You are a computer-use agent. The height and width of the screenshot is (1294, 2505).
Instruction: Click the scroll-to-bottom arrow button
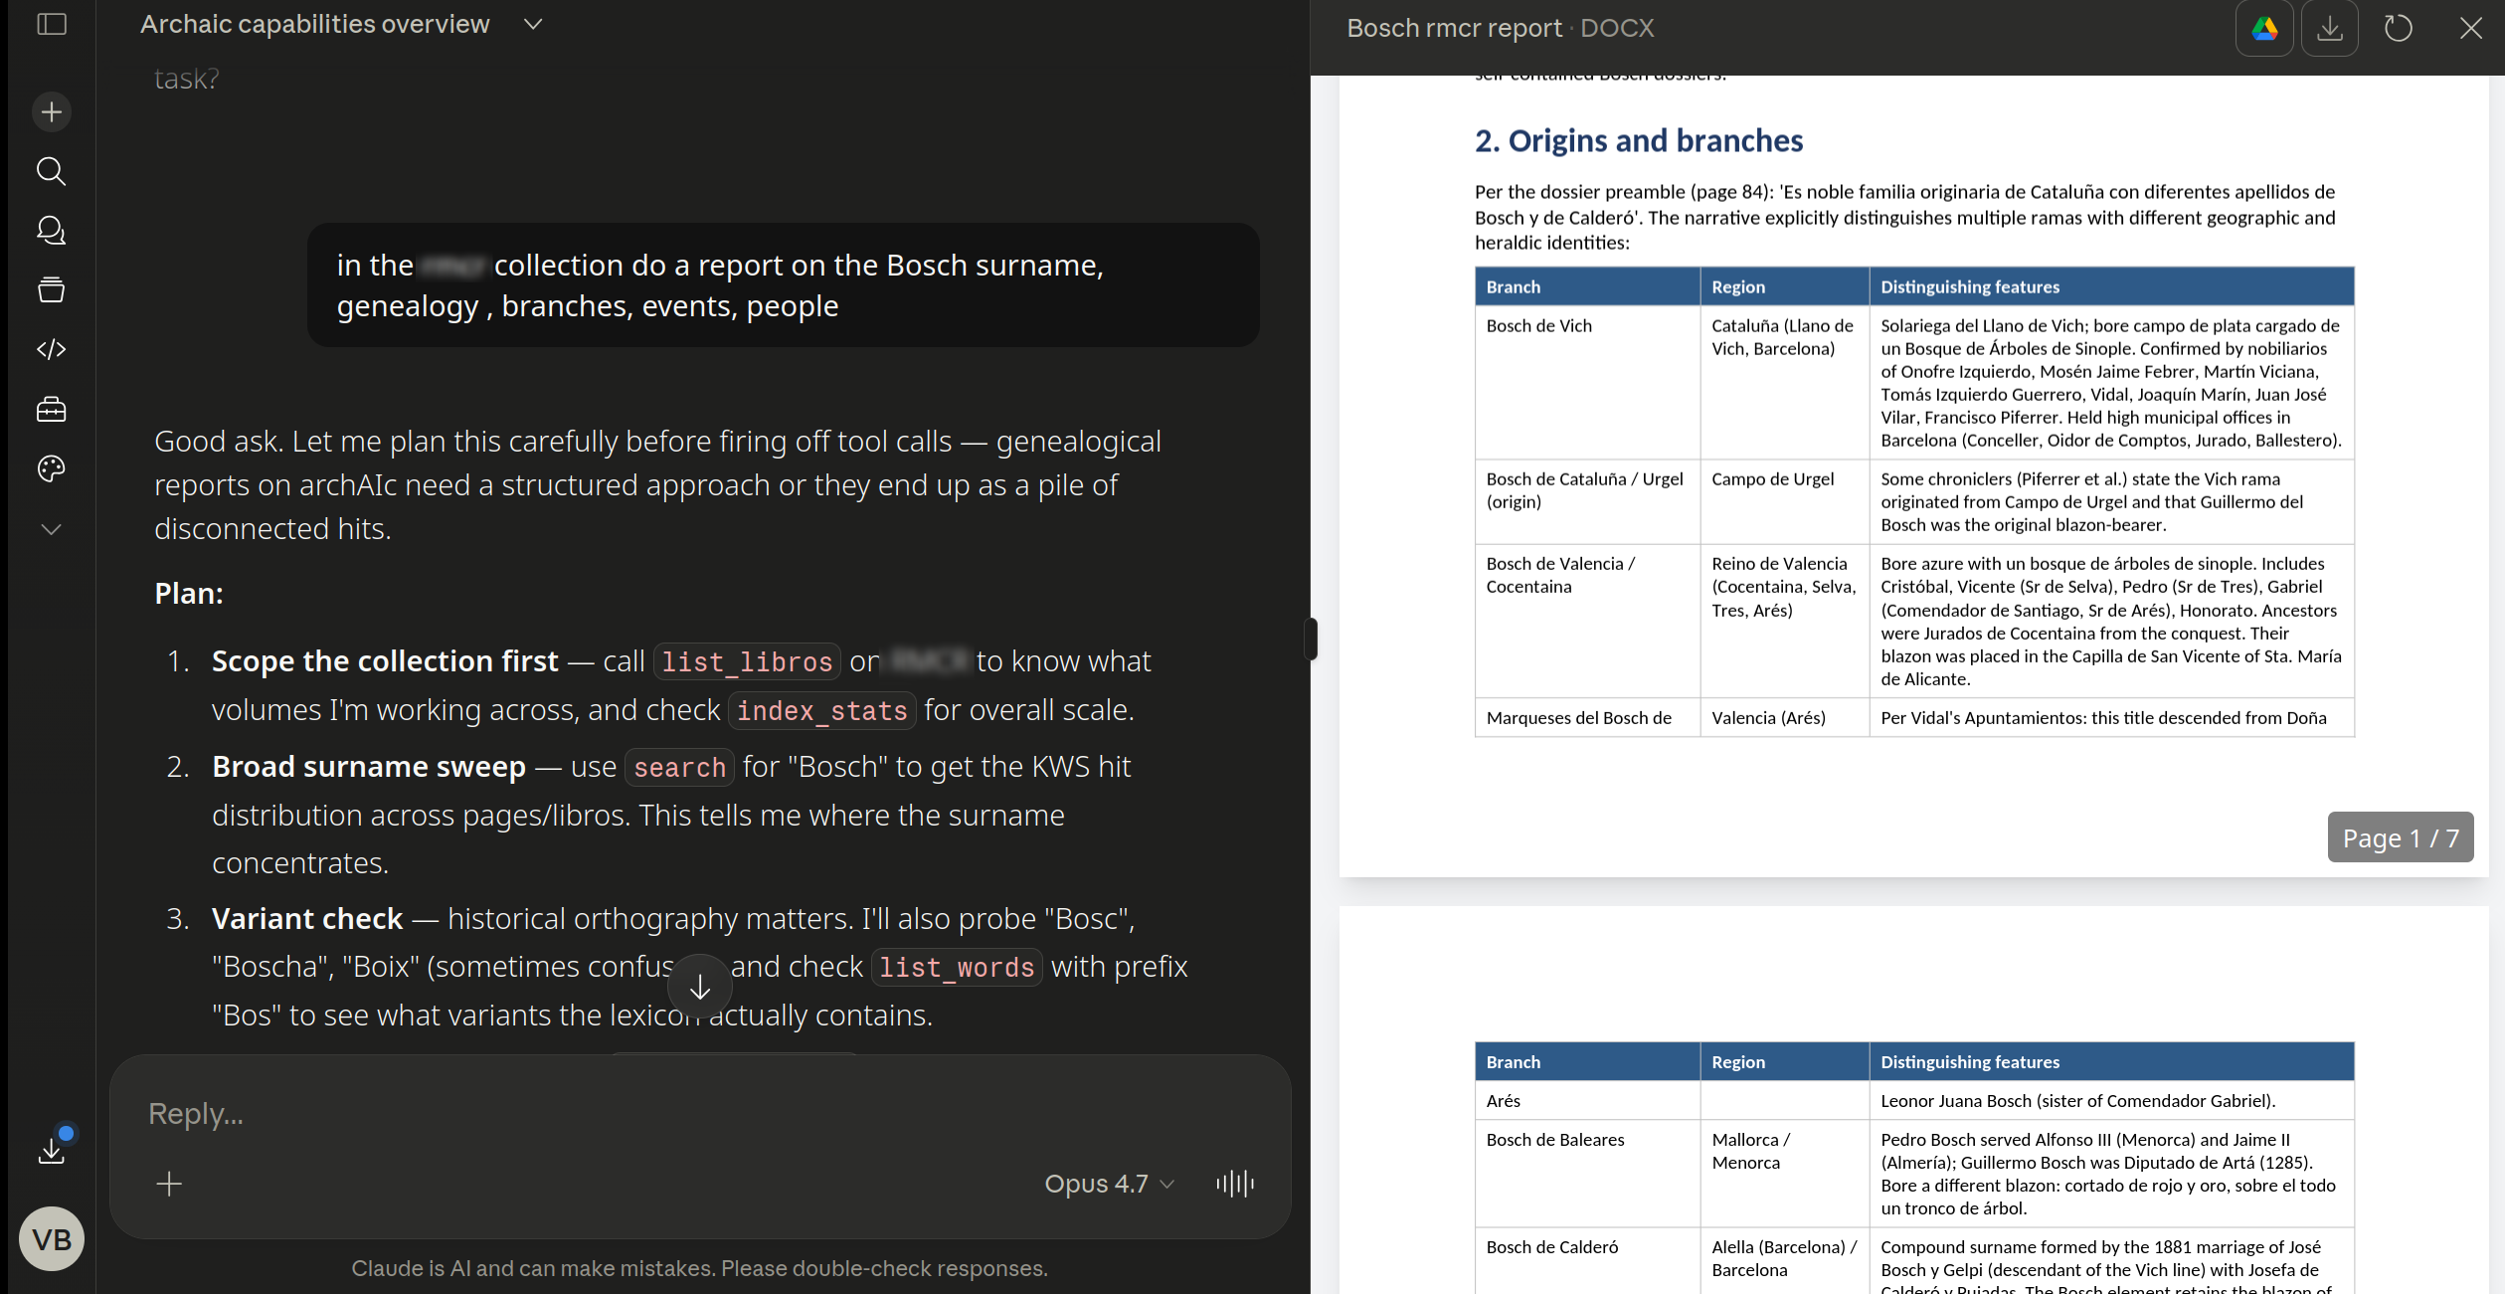point(700,987)
